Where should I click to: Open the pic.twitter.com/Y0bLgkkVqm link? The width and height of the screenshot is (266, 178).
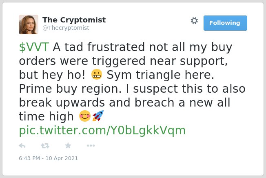[x=102, y=130]
